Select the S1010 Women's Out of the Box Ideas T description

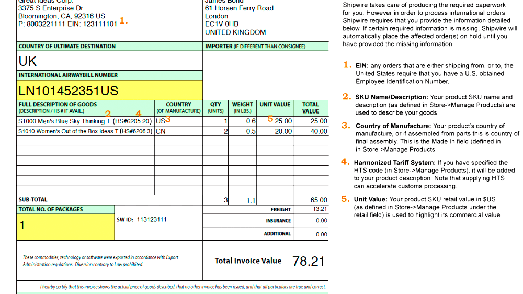tap(85, 131)
